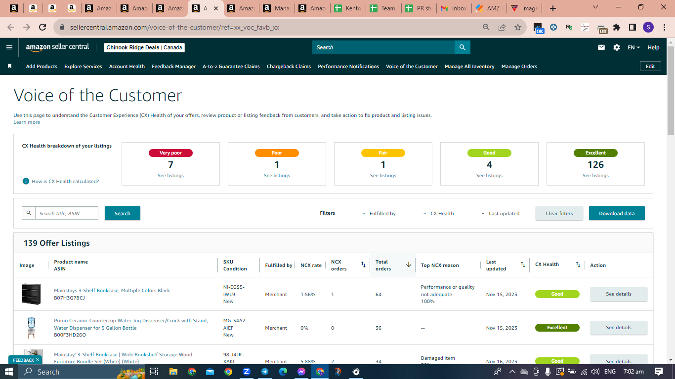The height and width of the screenshot is (379, 675).
Task: Click the Mainstays black bookcase thumbnail
Action: point(31,294)
